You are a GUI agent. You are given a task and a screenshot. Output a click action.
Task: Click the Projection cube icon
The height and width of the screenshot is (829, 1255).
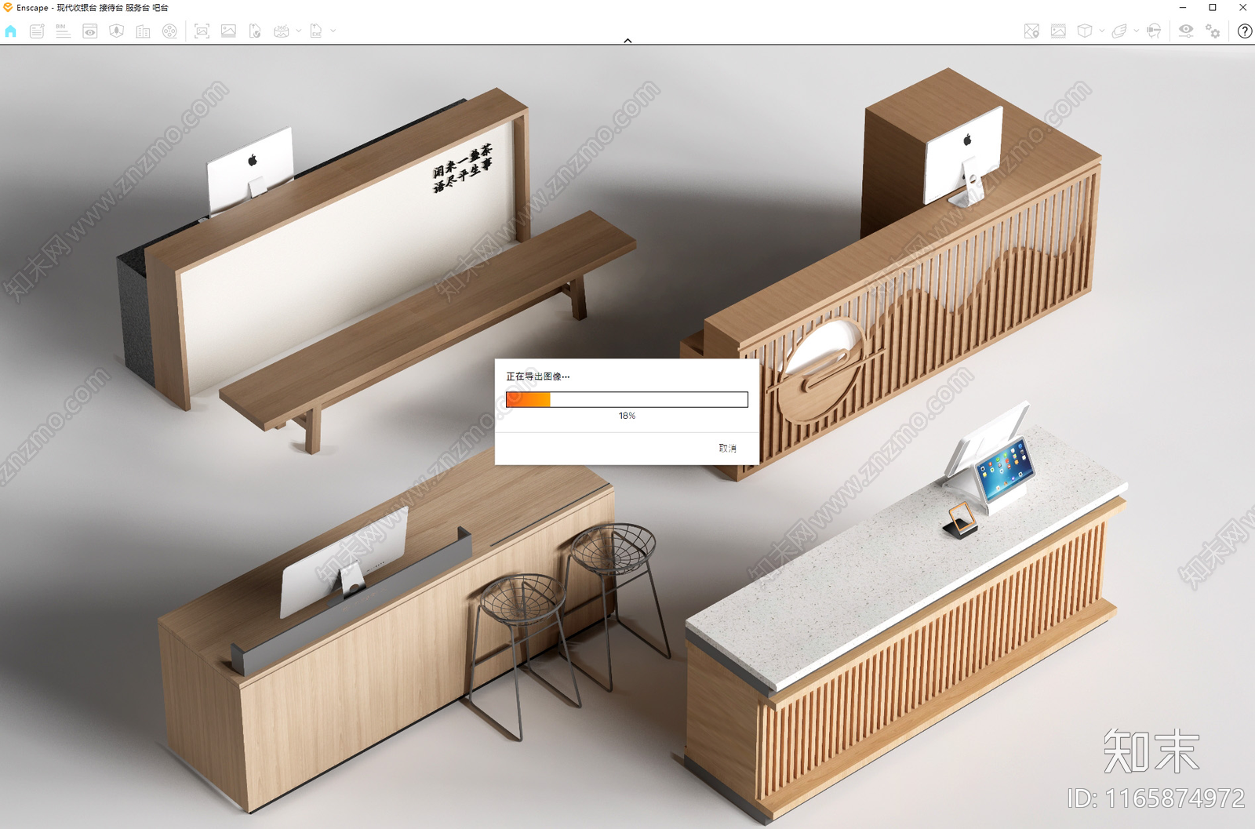click(1085, 31)
